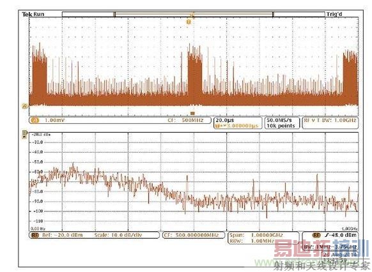The height and width of the screenshot is (272, 372).
Task: Click the channel A ground reference marker
Action: (25, 106)
